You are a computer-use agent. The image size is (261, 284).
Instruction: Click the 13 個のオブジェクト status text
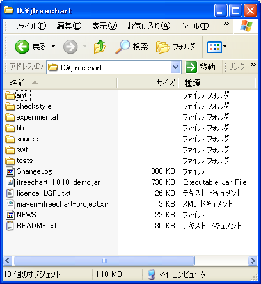[32, 274]
